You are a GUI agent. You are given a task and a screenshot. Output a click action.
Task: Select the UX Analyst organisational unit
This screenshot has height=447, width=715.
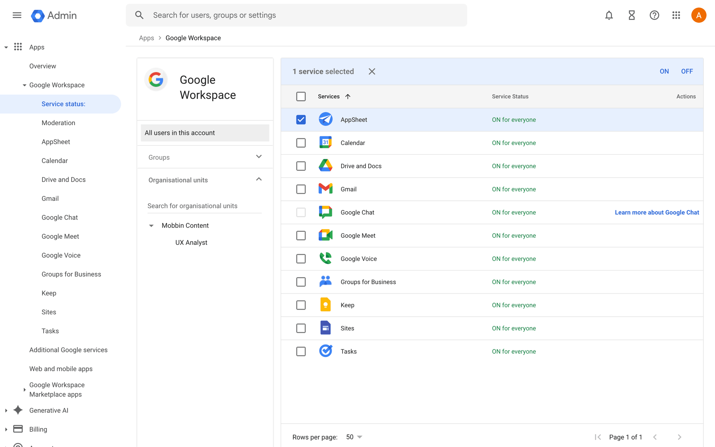tap(191, 242)
